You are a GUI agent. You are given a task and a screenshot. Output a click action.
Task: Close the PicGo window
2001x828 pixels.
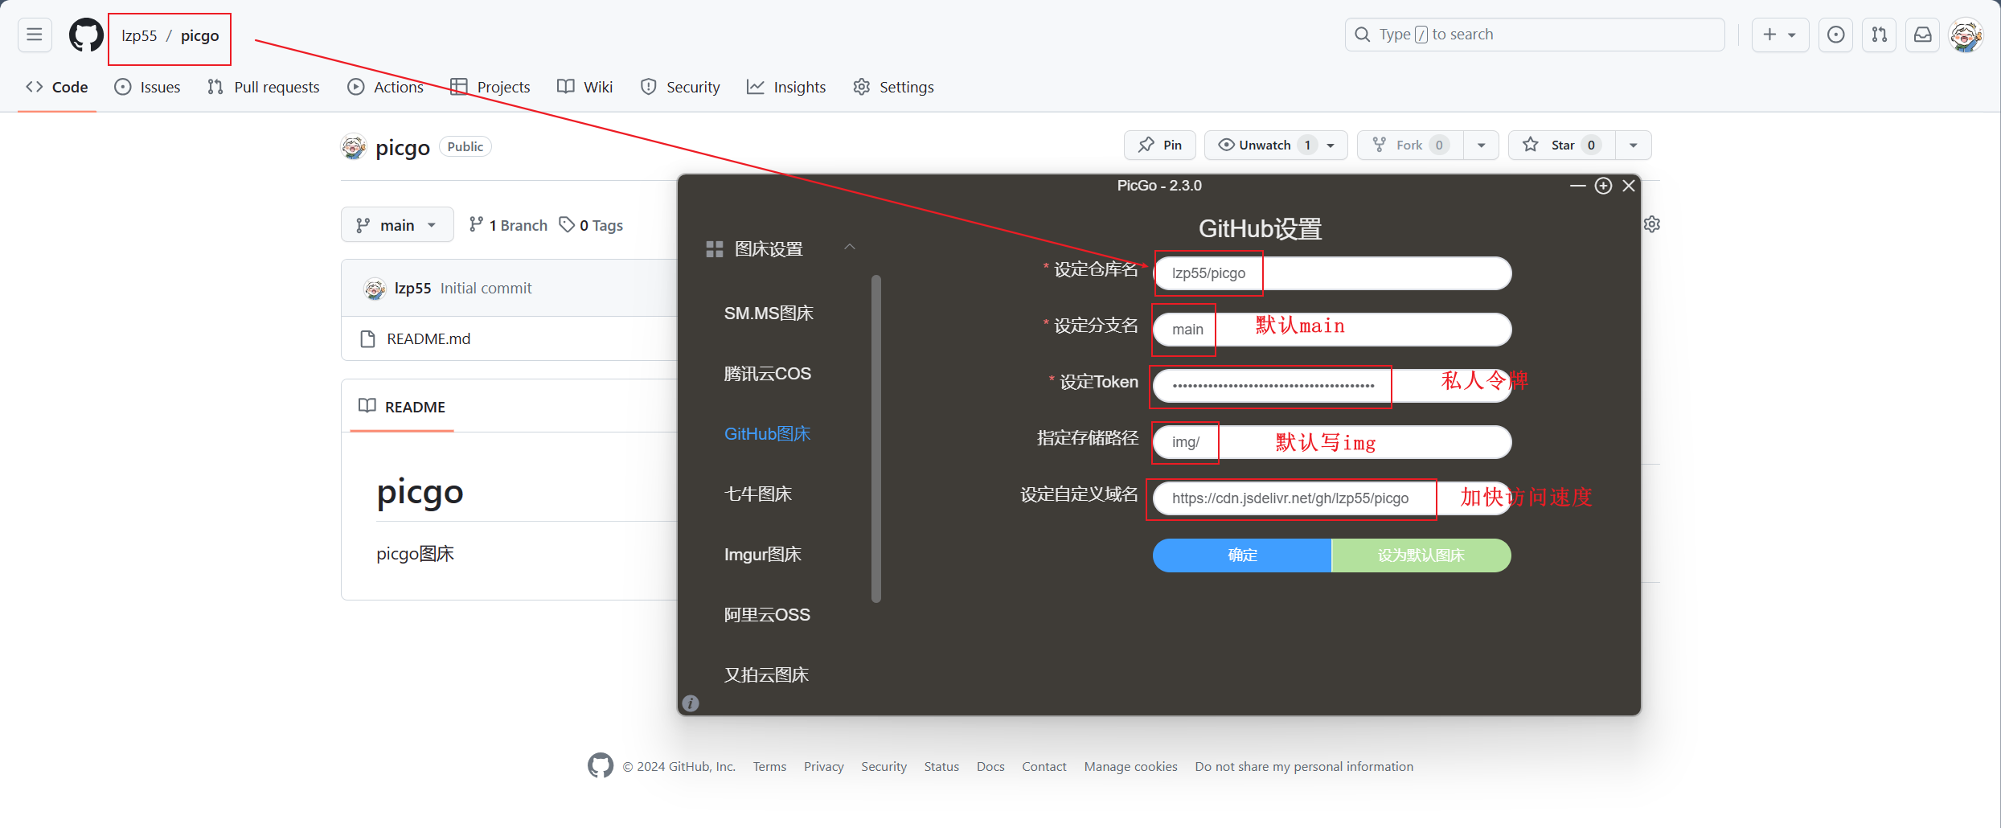click(x=1629, y=186)
